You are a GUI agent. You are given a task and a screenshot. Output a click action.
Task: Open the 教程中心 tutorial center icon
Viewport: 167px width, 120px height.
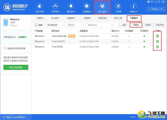point(134,6)
